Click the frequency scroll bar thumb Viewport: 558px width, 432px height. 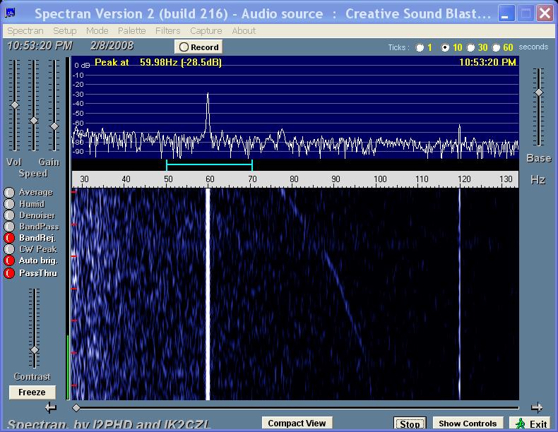pyautogui.click(x=76, y=408)
